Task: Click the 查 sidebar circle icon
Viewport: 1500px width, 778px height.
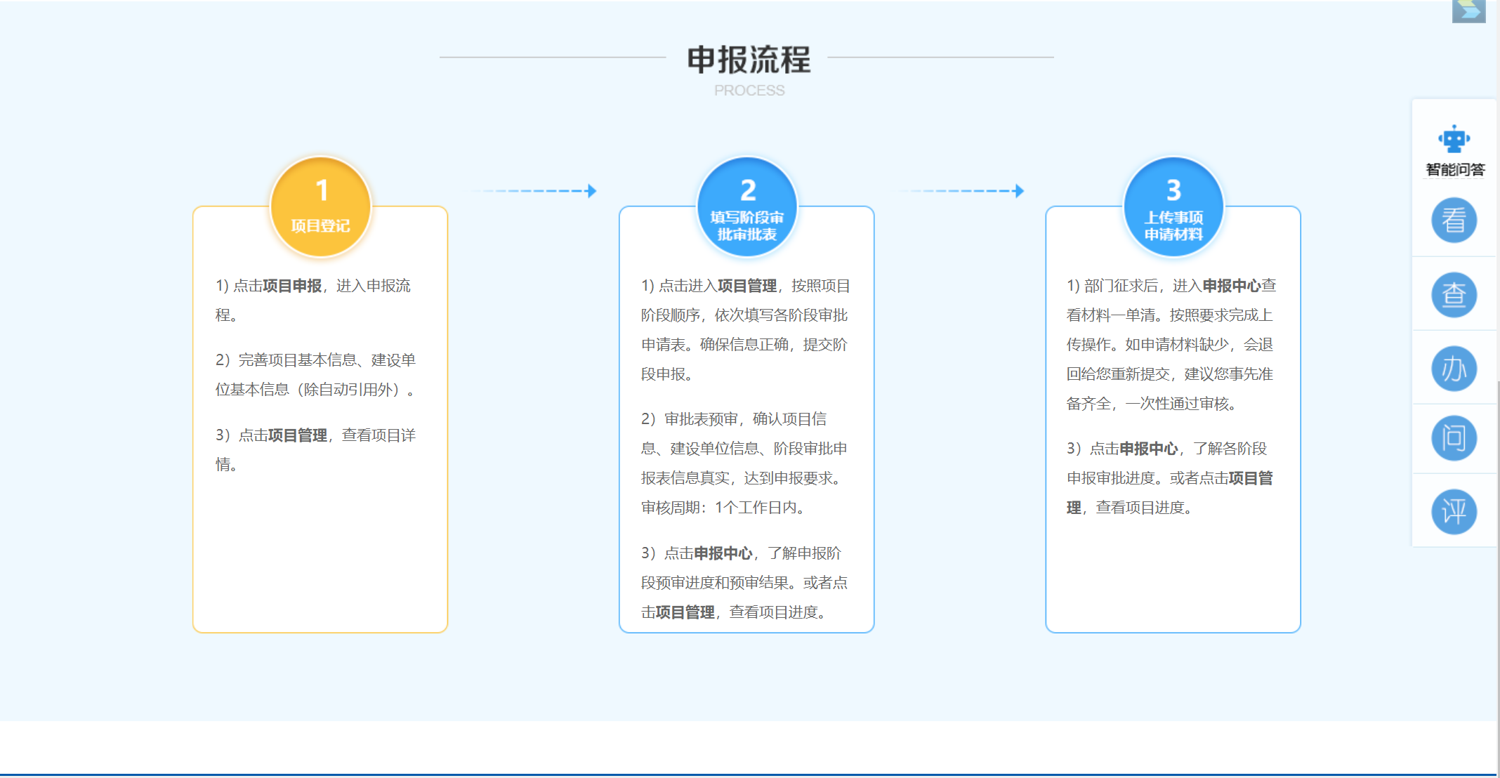Action: pos(1454,294)
